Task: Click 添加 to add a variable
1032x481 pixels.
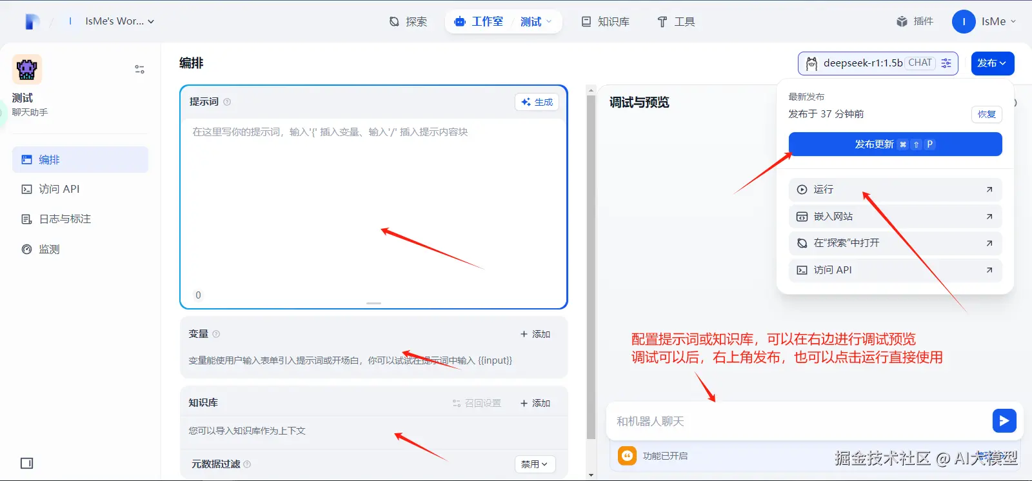Action: [535, 334]
